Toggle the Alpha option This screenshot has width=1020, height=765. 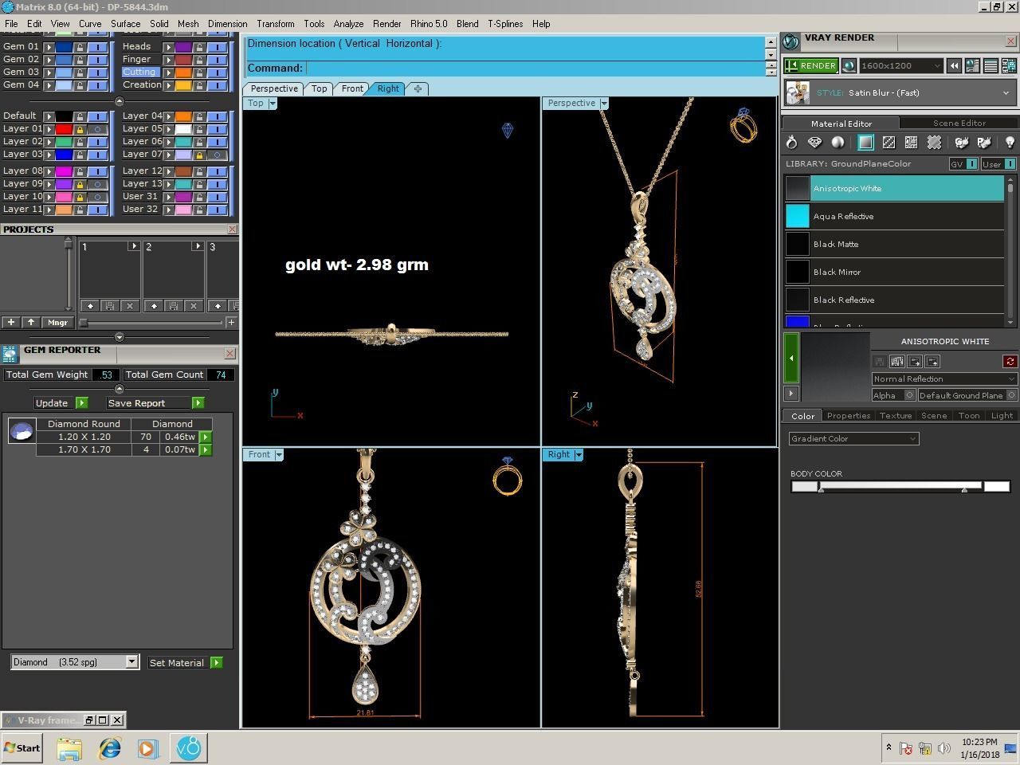pos(909,395)
